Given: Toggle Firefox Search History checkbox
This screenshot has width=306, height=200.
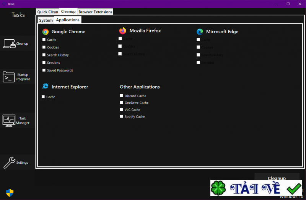Looking at the screenshot, I should [x=120, y=54].
